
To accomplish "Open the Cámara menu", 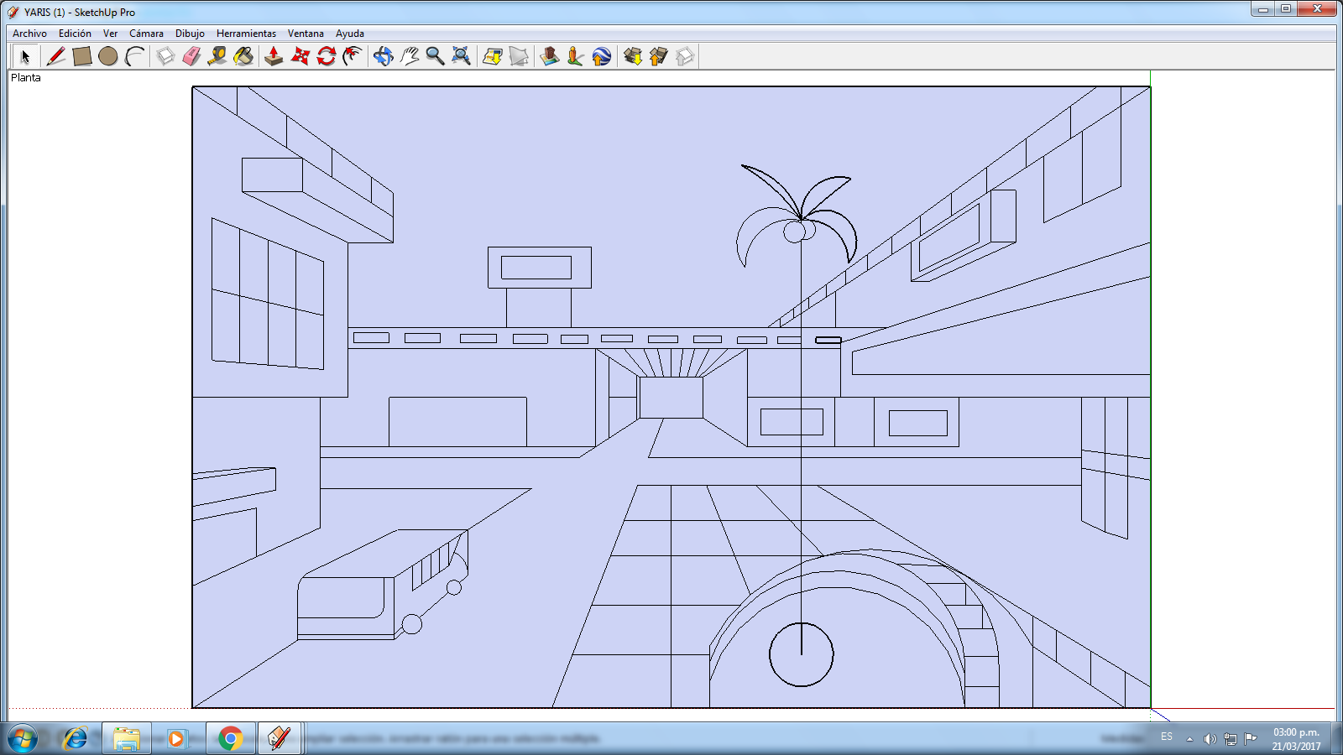I will coord(146,34).
